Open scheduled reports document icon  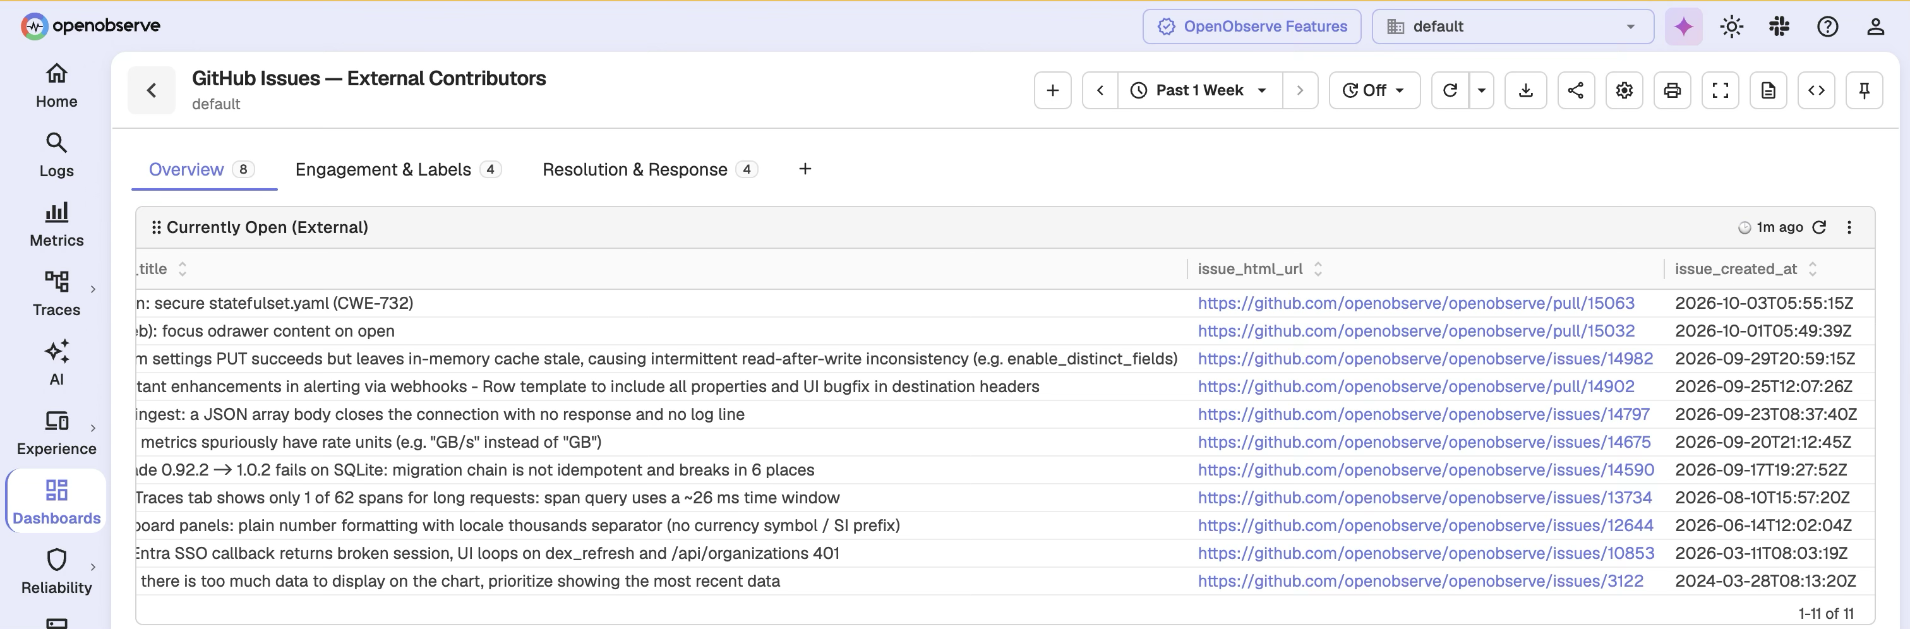point(1769,90)
